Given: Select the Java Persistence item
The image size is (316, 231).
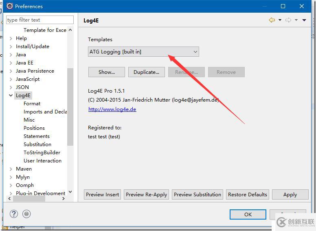Looking at the screenshot, I should pos(35,71).
